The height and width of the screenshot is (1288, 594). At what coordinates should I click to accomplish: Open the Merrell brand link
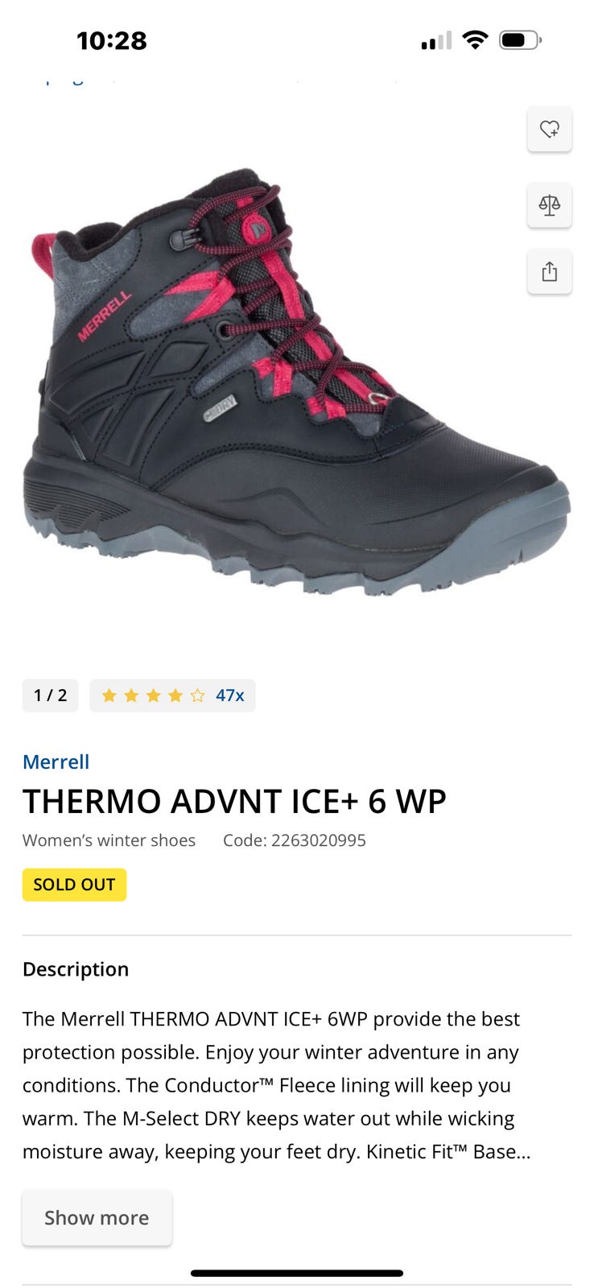tap(56, 762)
